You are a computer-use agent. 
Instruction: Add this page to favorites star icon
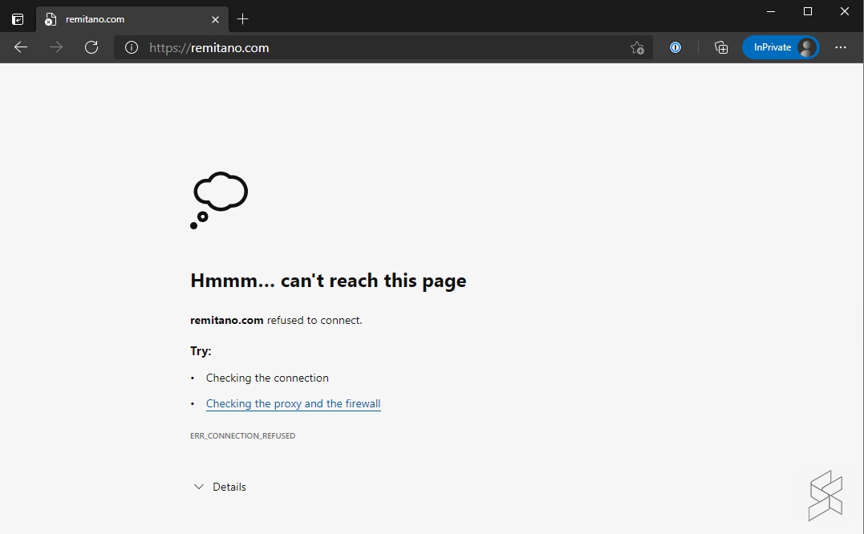tap(637, 48)
